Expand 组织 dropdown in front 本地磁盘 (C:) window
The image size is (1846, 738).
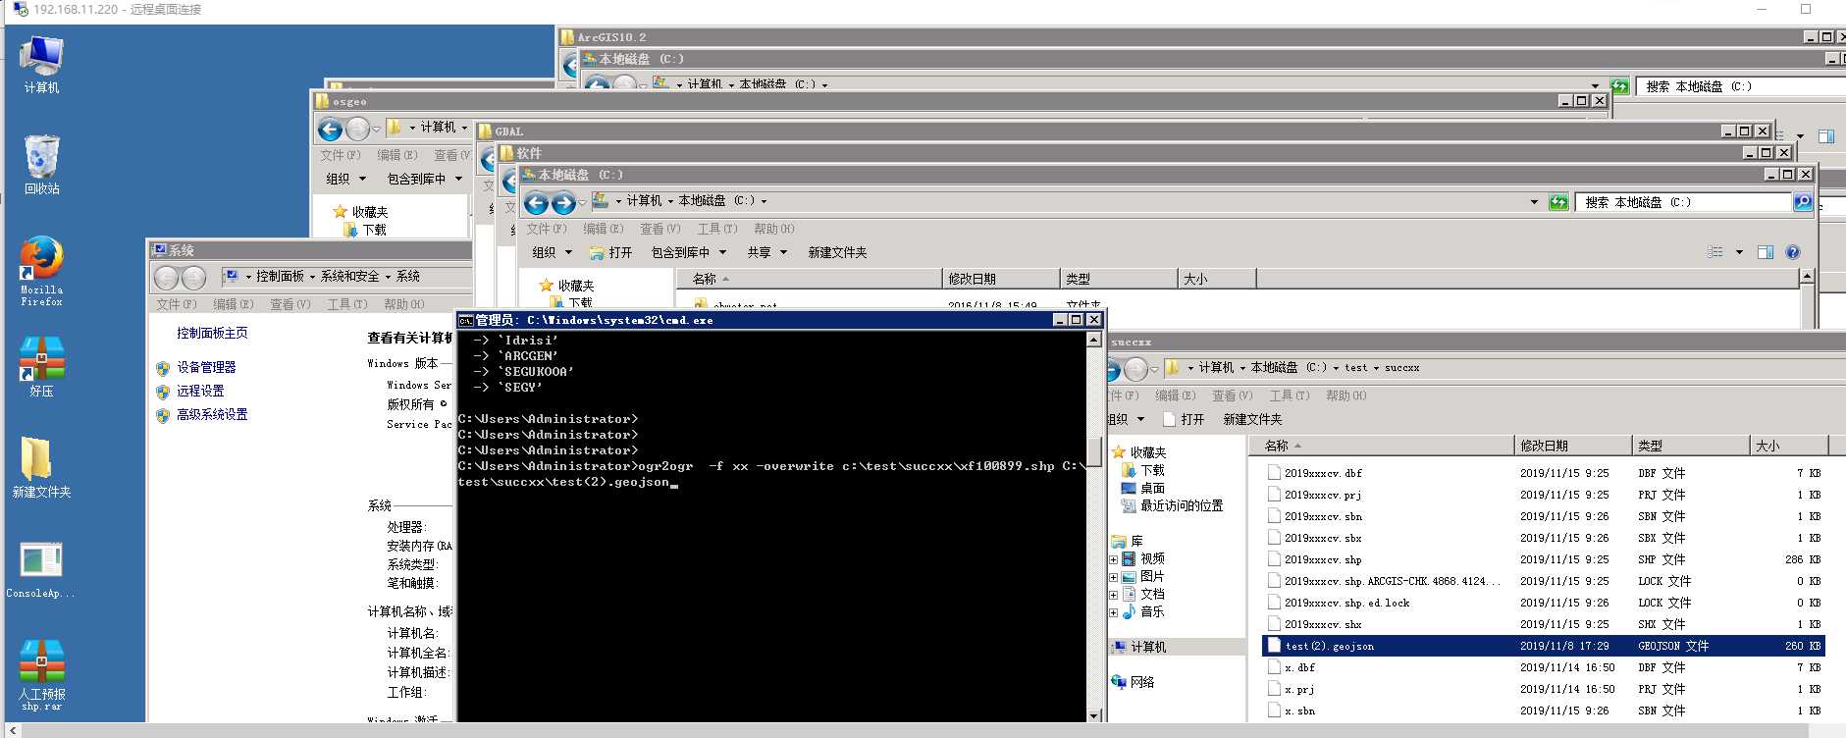click(553, 252)
